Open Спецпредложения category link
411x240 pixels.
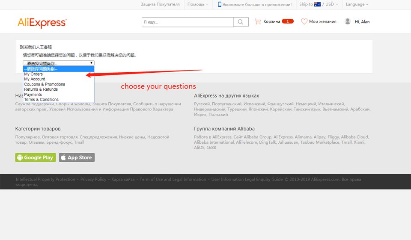(x=98, y=137)
